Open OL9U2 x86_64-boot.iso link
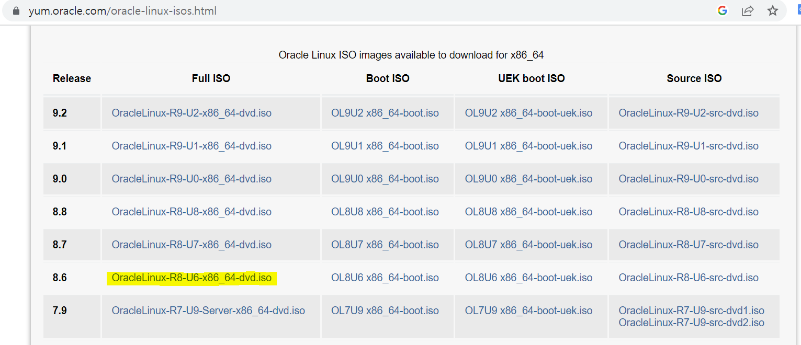 pos(385,113)
